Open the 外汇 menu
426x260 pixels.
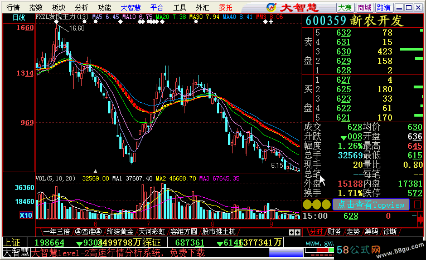[x=202, y=8]
